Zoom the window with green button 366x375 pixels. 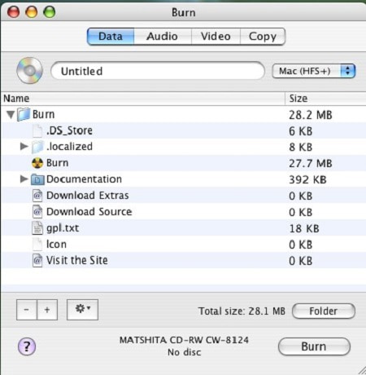coord(50,12)
